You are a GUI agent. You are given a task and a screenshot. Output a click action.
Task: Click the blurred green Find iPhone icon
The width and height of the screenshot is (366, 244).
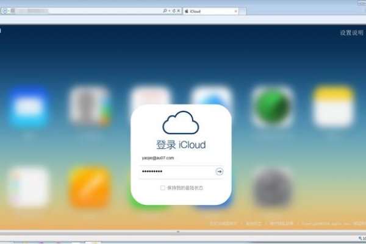pyautogui.click(x=272, y=106)
